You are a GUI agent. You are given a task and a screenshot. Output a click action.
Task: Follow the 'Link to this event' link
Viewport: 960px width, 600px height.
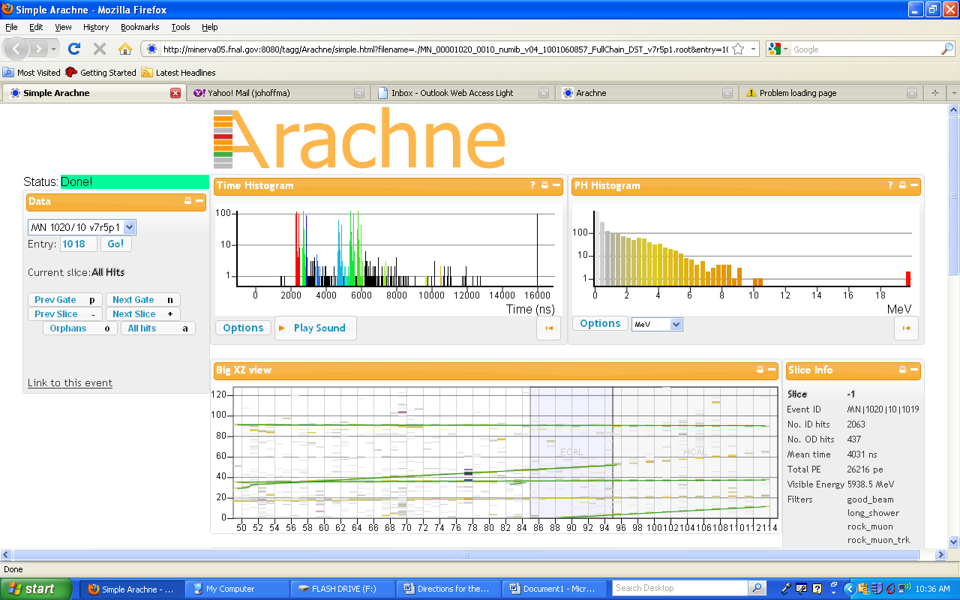click(70, 382)
